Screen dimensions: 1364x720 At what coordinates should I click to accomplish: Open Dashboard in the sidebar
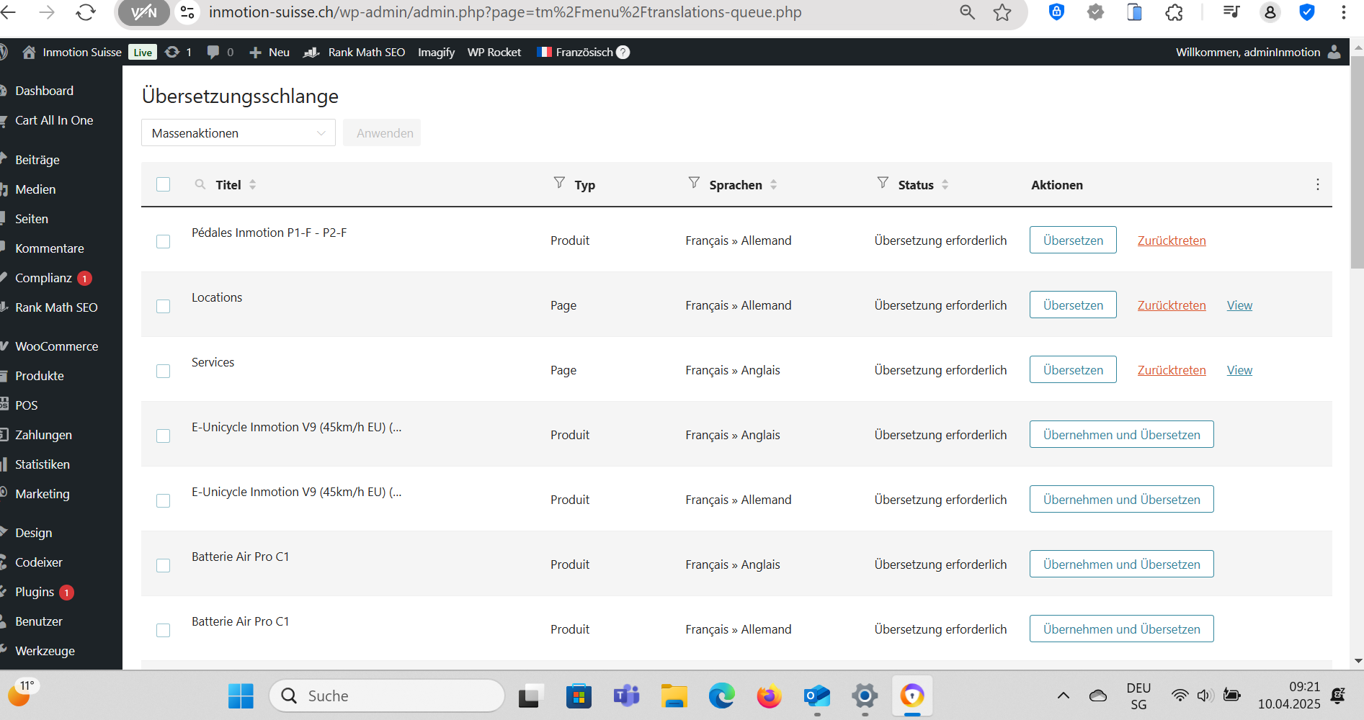(x=44, y=91)
